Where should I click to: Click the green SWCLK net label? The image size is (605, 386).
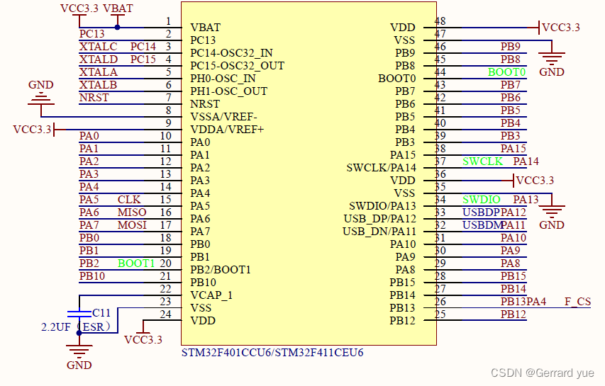point(483,161)
